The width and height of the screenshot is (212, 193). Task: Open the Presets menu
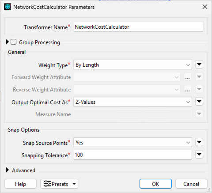59,184
